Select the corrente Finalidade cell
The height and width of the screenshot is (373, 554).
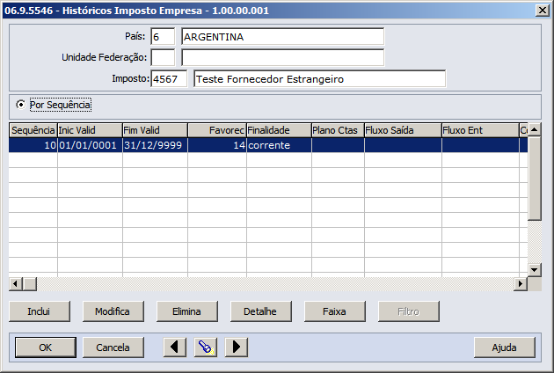click(279, 145)
